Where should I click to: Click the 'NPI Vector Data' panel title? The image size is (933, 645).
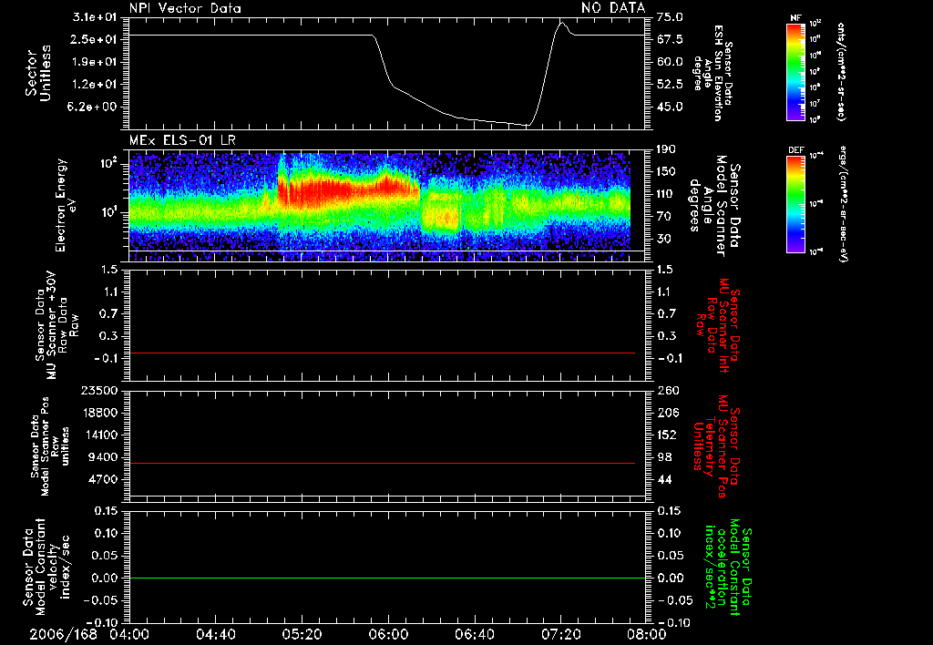point(185,8)
